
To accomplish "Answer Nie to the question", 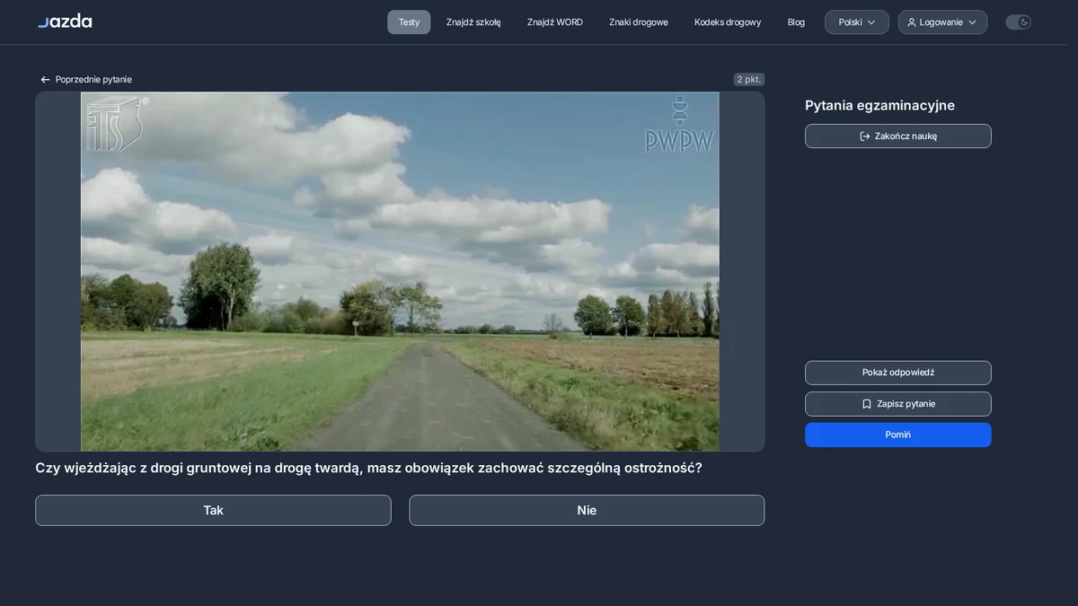I will click(x=587, y=510).
